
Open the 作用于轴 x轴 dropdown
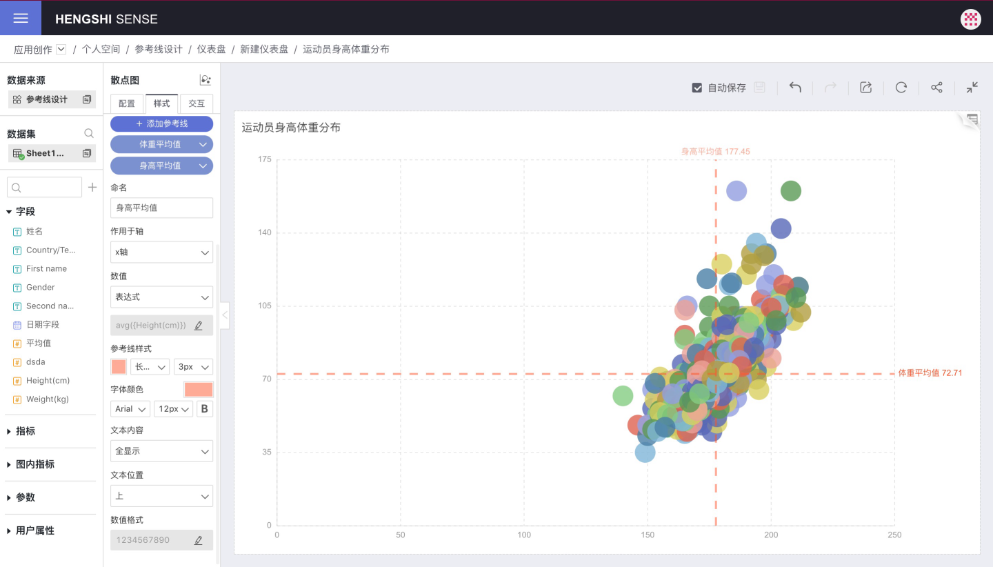[x=161, y=252]
